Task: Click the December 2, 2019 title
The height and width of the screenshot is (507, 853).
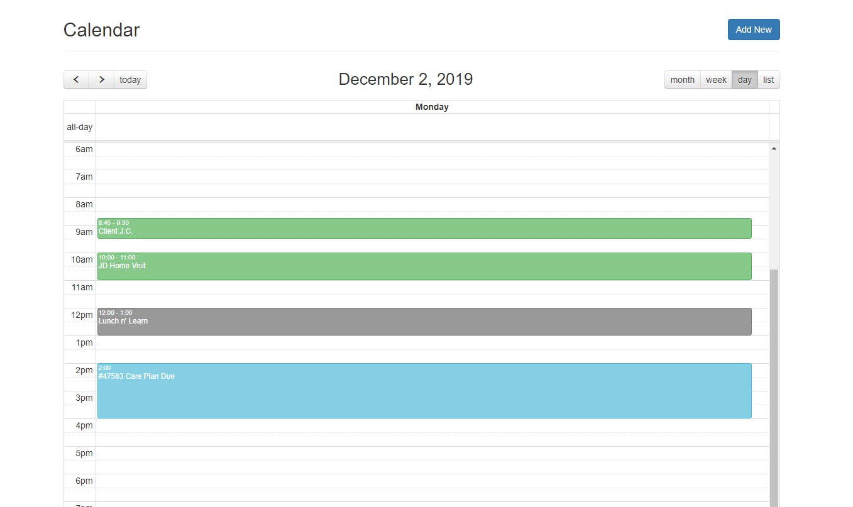Action: 405,79
